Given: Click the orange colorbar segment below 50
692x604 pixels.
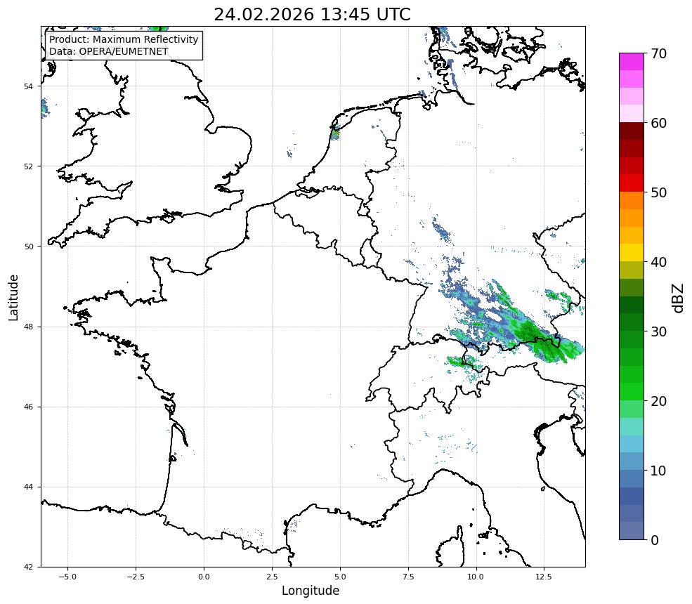Looking at the screenshot, I should [632, 201].
